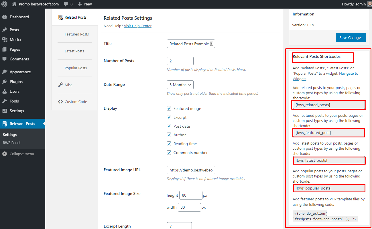Open the home icon for Promo bestwebsoft.com
Screen dimensions: 372x229
point(14,4)
